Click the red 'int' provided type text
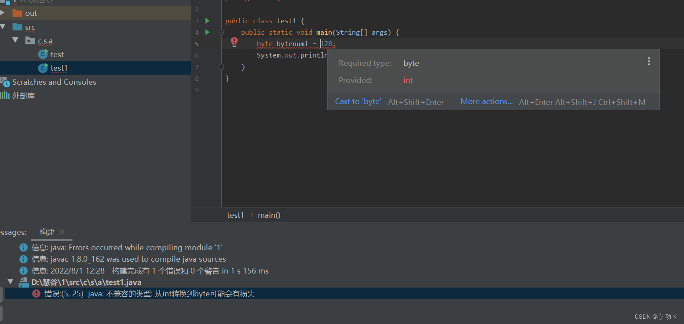 [x=408, y=80]
